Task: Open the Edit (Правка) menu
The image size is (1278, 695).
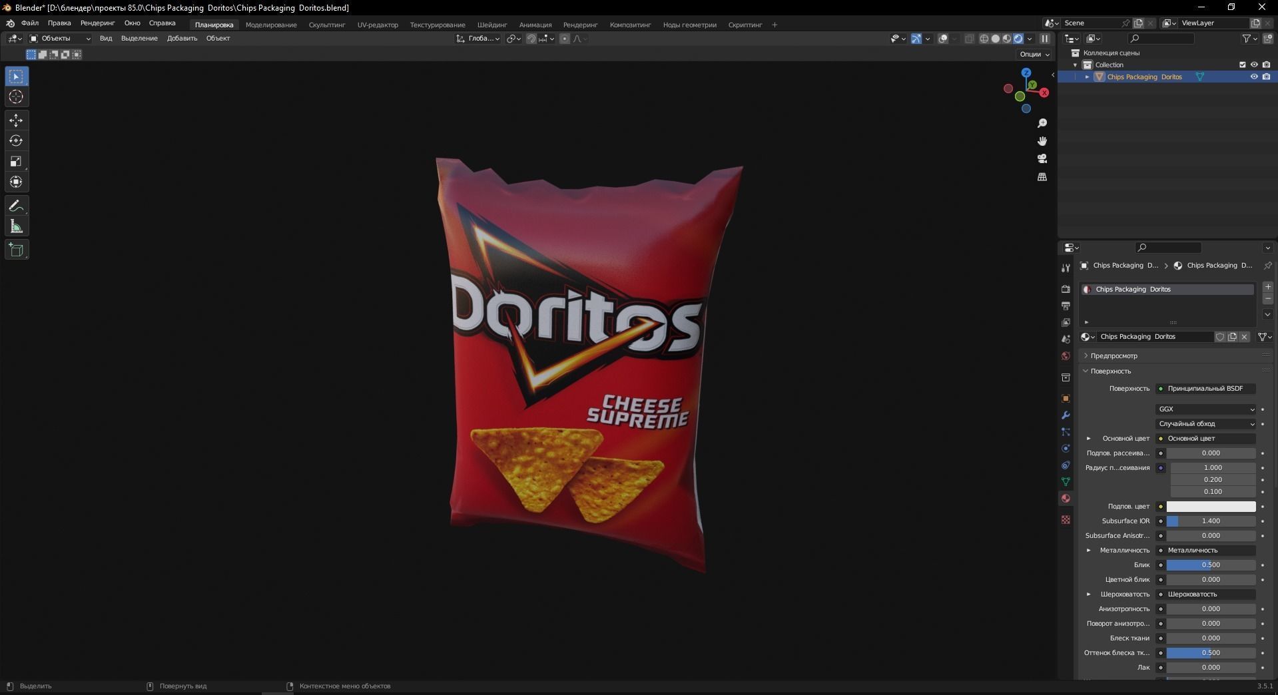Action: [59, 23]
